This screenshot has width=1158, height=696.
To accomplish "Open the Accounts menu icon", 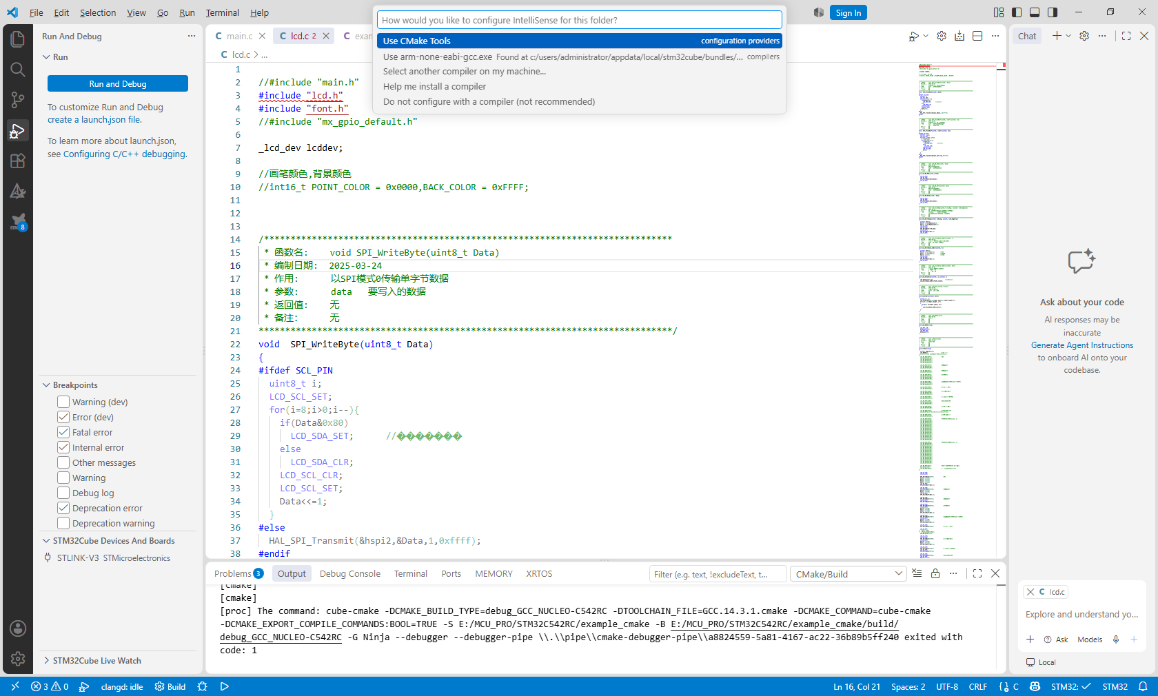I will pos(18,628).
